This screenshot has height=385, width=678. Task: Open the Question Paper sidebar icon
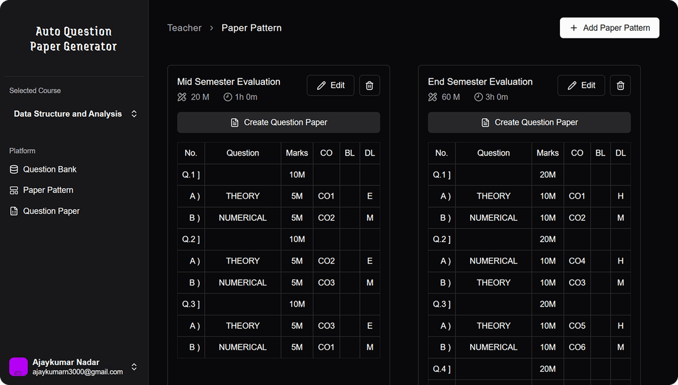pos(13,211)
